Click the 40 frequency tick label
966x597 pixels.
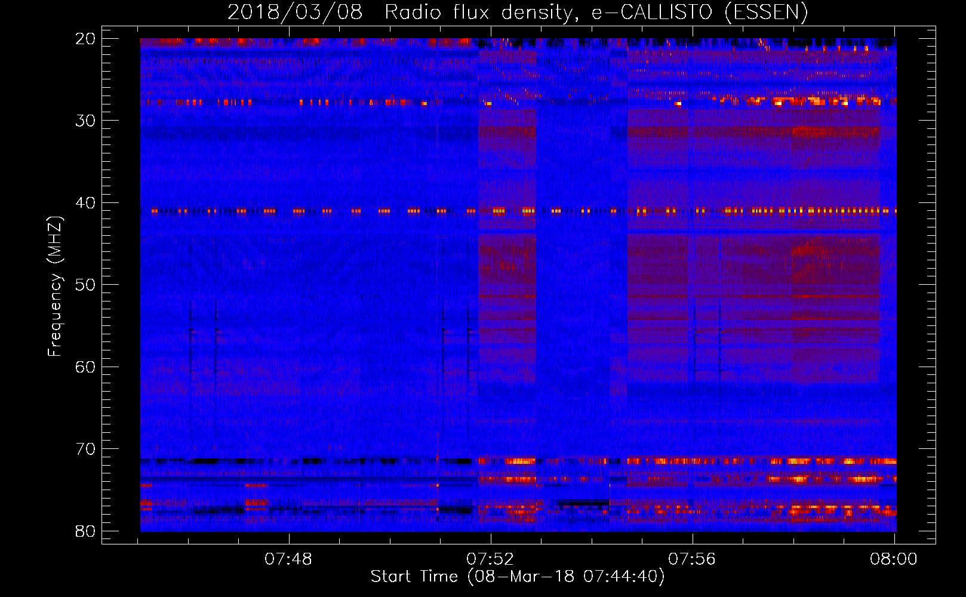[85, 203]
